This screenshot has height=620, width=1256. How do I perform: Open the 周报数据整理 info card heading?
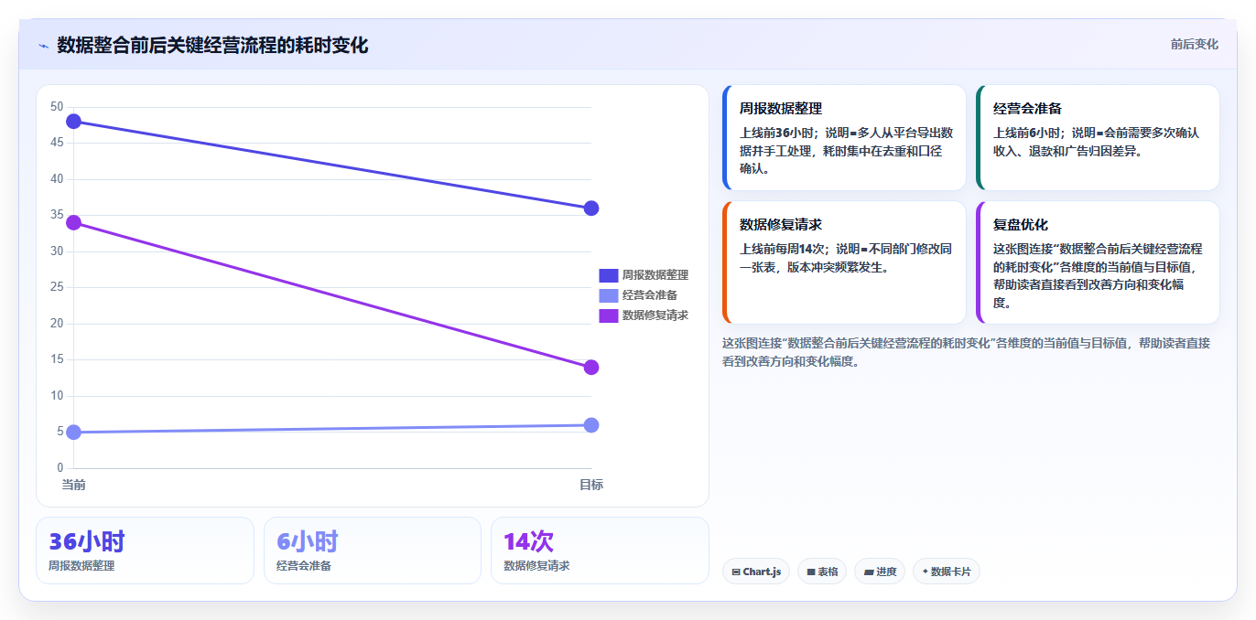pyautogui.click(x=781, y=109)
